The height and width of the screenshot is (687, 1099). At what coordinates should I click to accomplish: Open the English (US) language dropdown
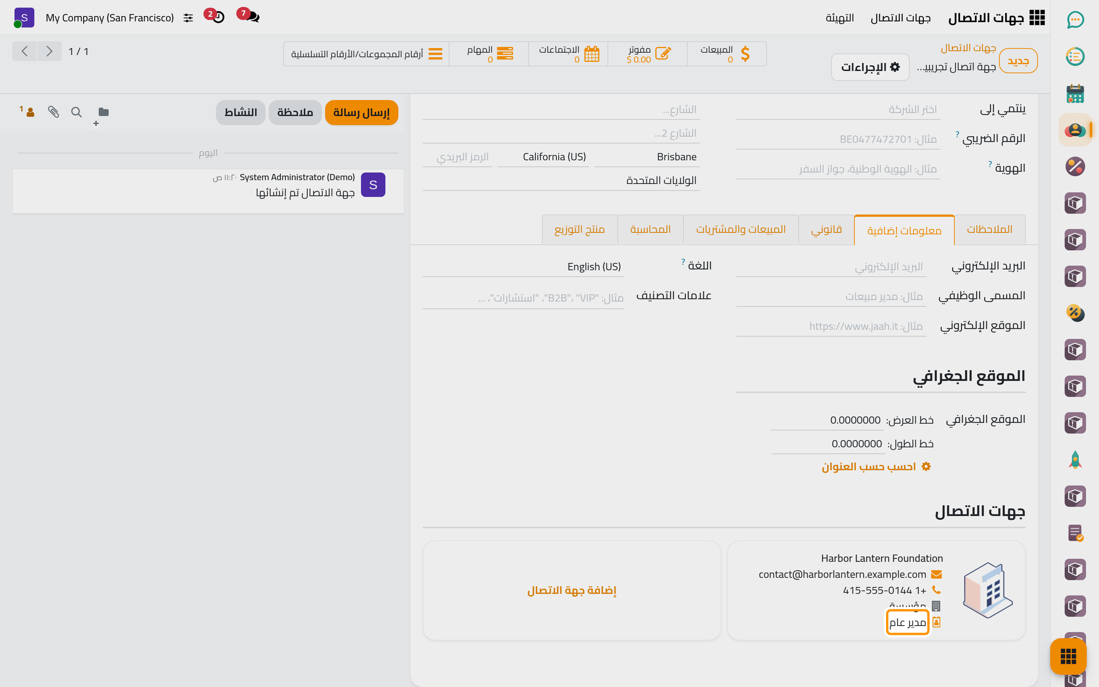(523, 267)
